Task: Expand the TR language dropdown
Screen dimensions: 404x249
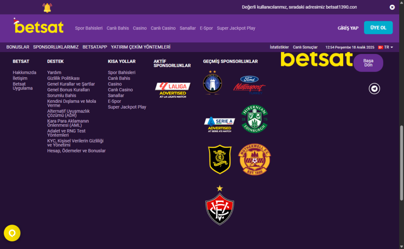Action: click(385, 47)
